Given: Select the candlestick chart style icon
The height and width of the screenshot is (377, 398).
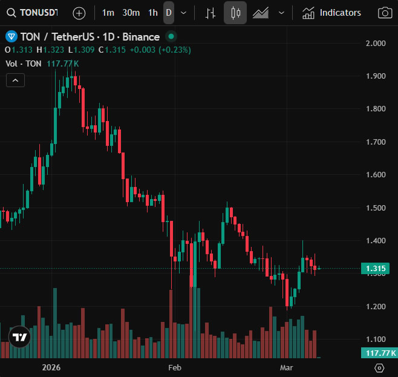Looking at the screenshot, I should [235, 13].
